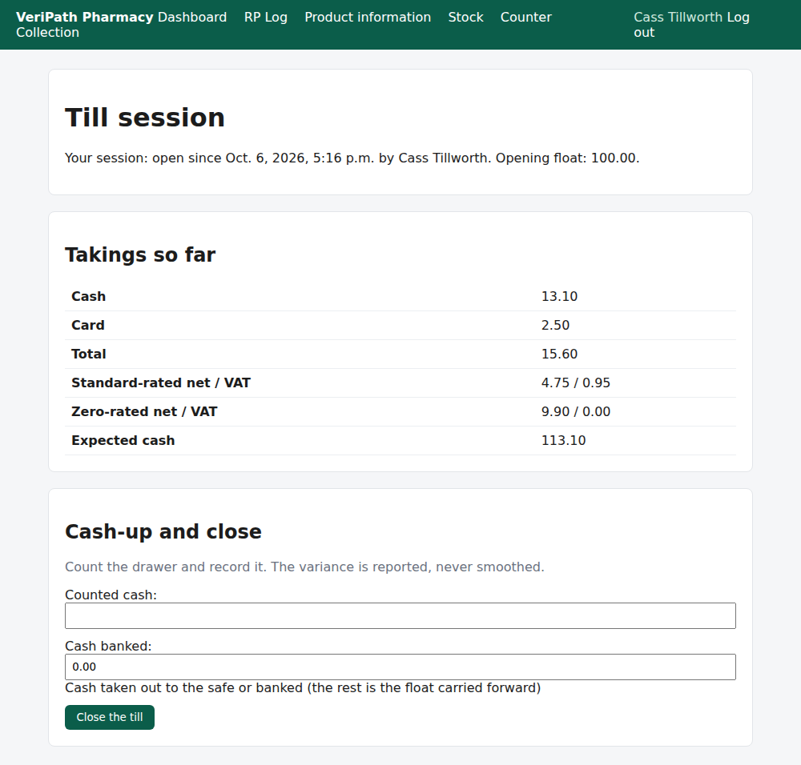Click the Expected cash row label
The width and height of the screenshot is (801, 765).
pyautogui.click(x=123, y=440)
